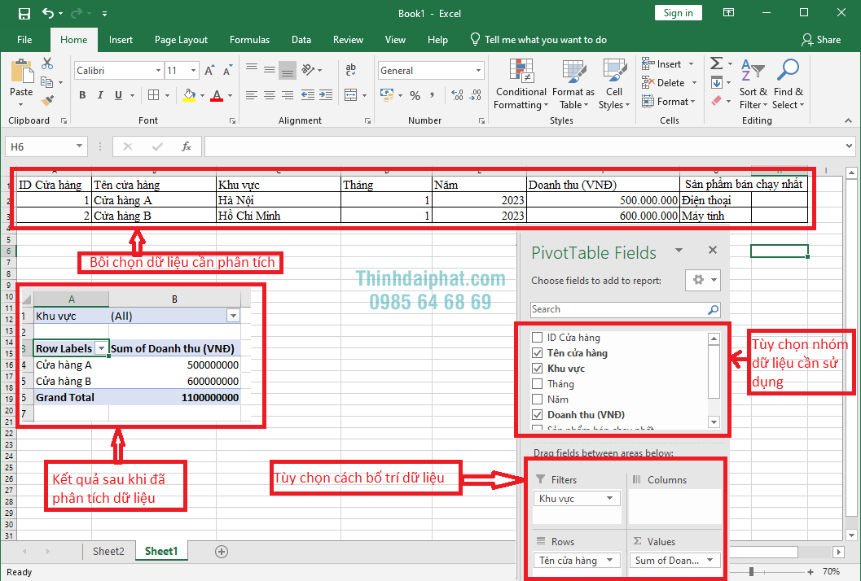Viewport: 861px width, 581px height.
Task: Open Sum of Doan... dropdown in Values area
Action: click(710, 560)
